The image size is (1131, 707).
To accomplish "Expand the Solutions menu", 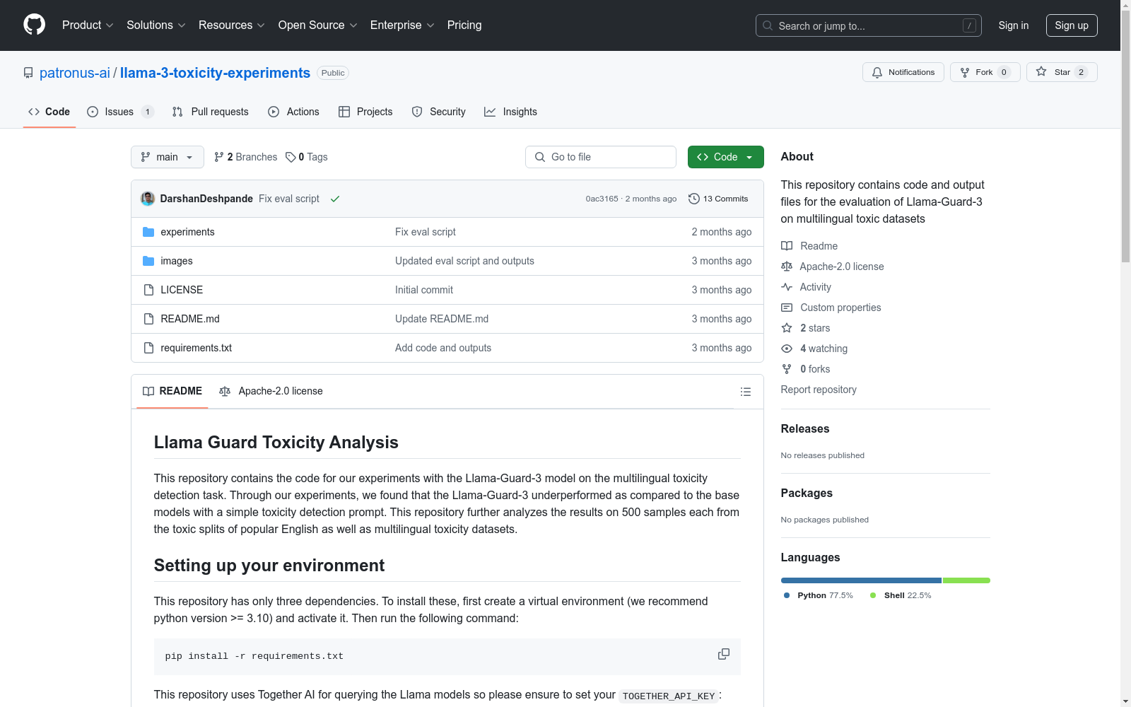I will (x=156, y=25).
